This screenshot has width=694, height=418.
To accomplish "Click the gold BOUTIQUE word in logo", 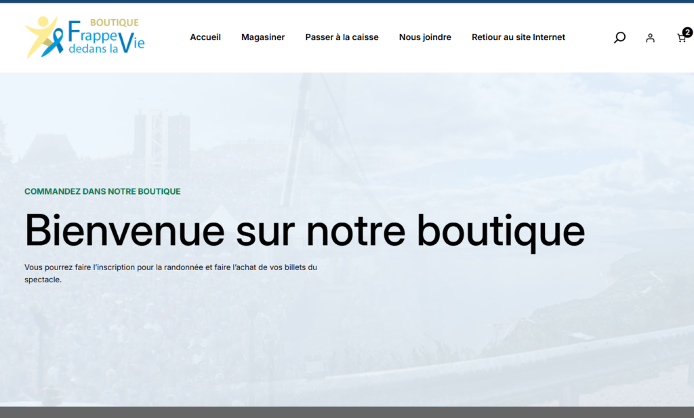I will point(114,22).
